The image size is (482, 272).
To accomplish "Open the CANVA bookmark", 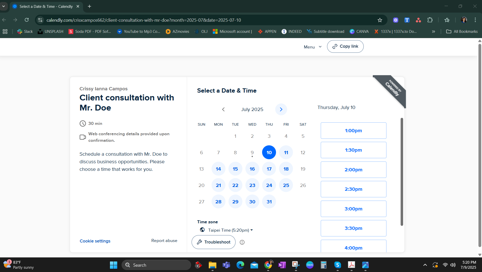I will [359, 32].
